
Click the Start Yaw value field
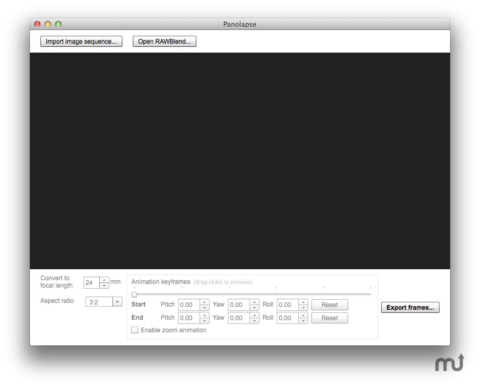(239, 305)
